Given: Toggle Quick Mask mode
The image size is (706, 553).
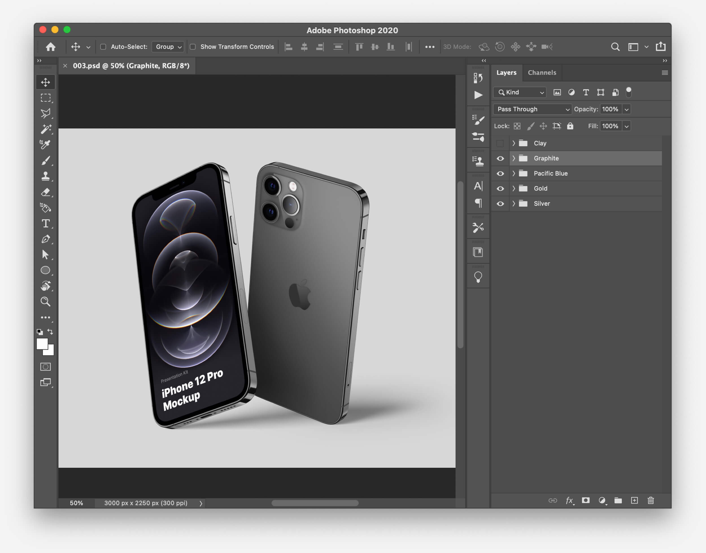Looking at the screenshot, I should click(x=45, y=367).
